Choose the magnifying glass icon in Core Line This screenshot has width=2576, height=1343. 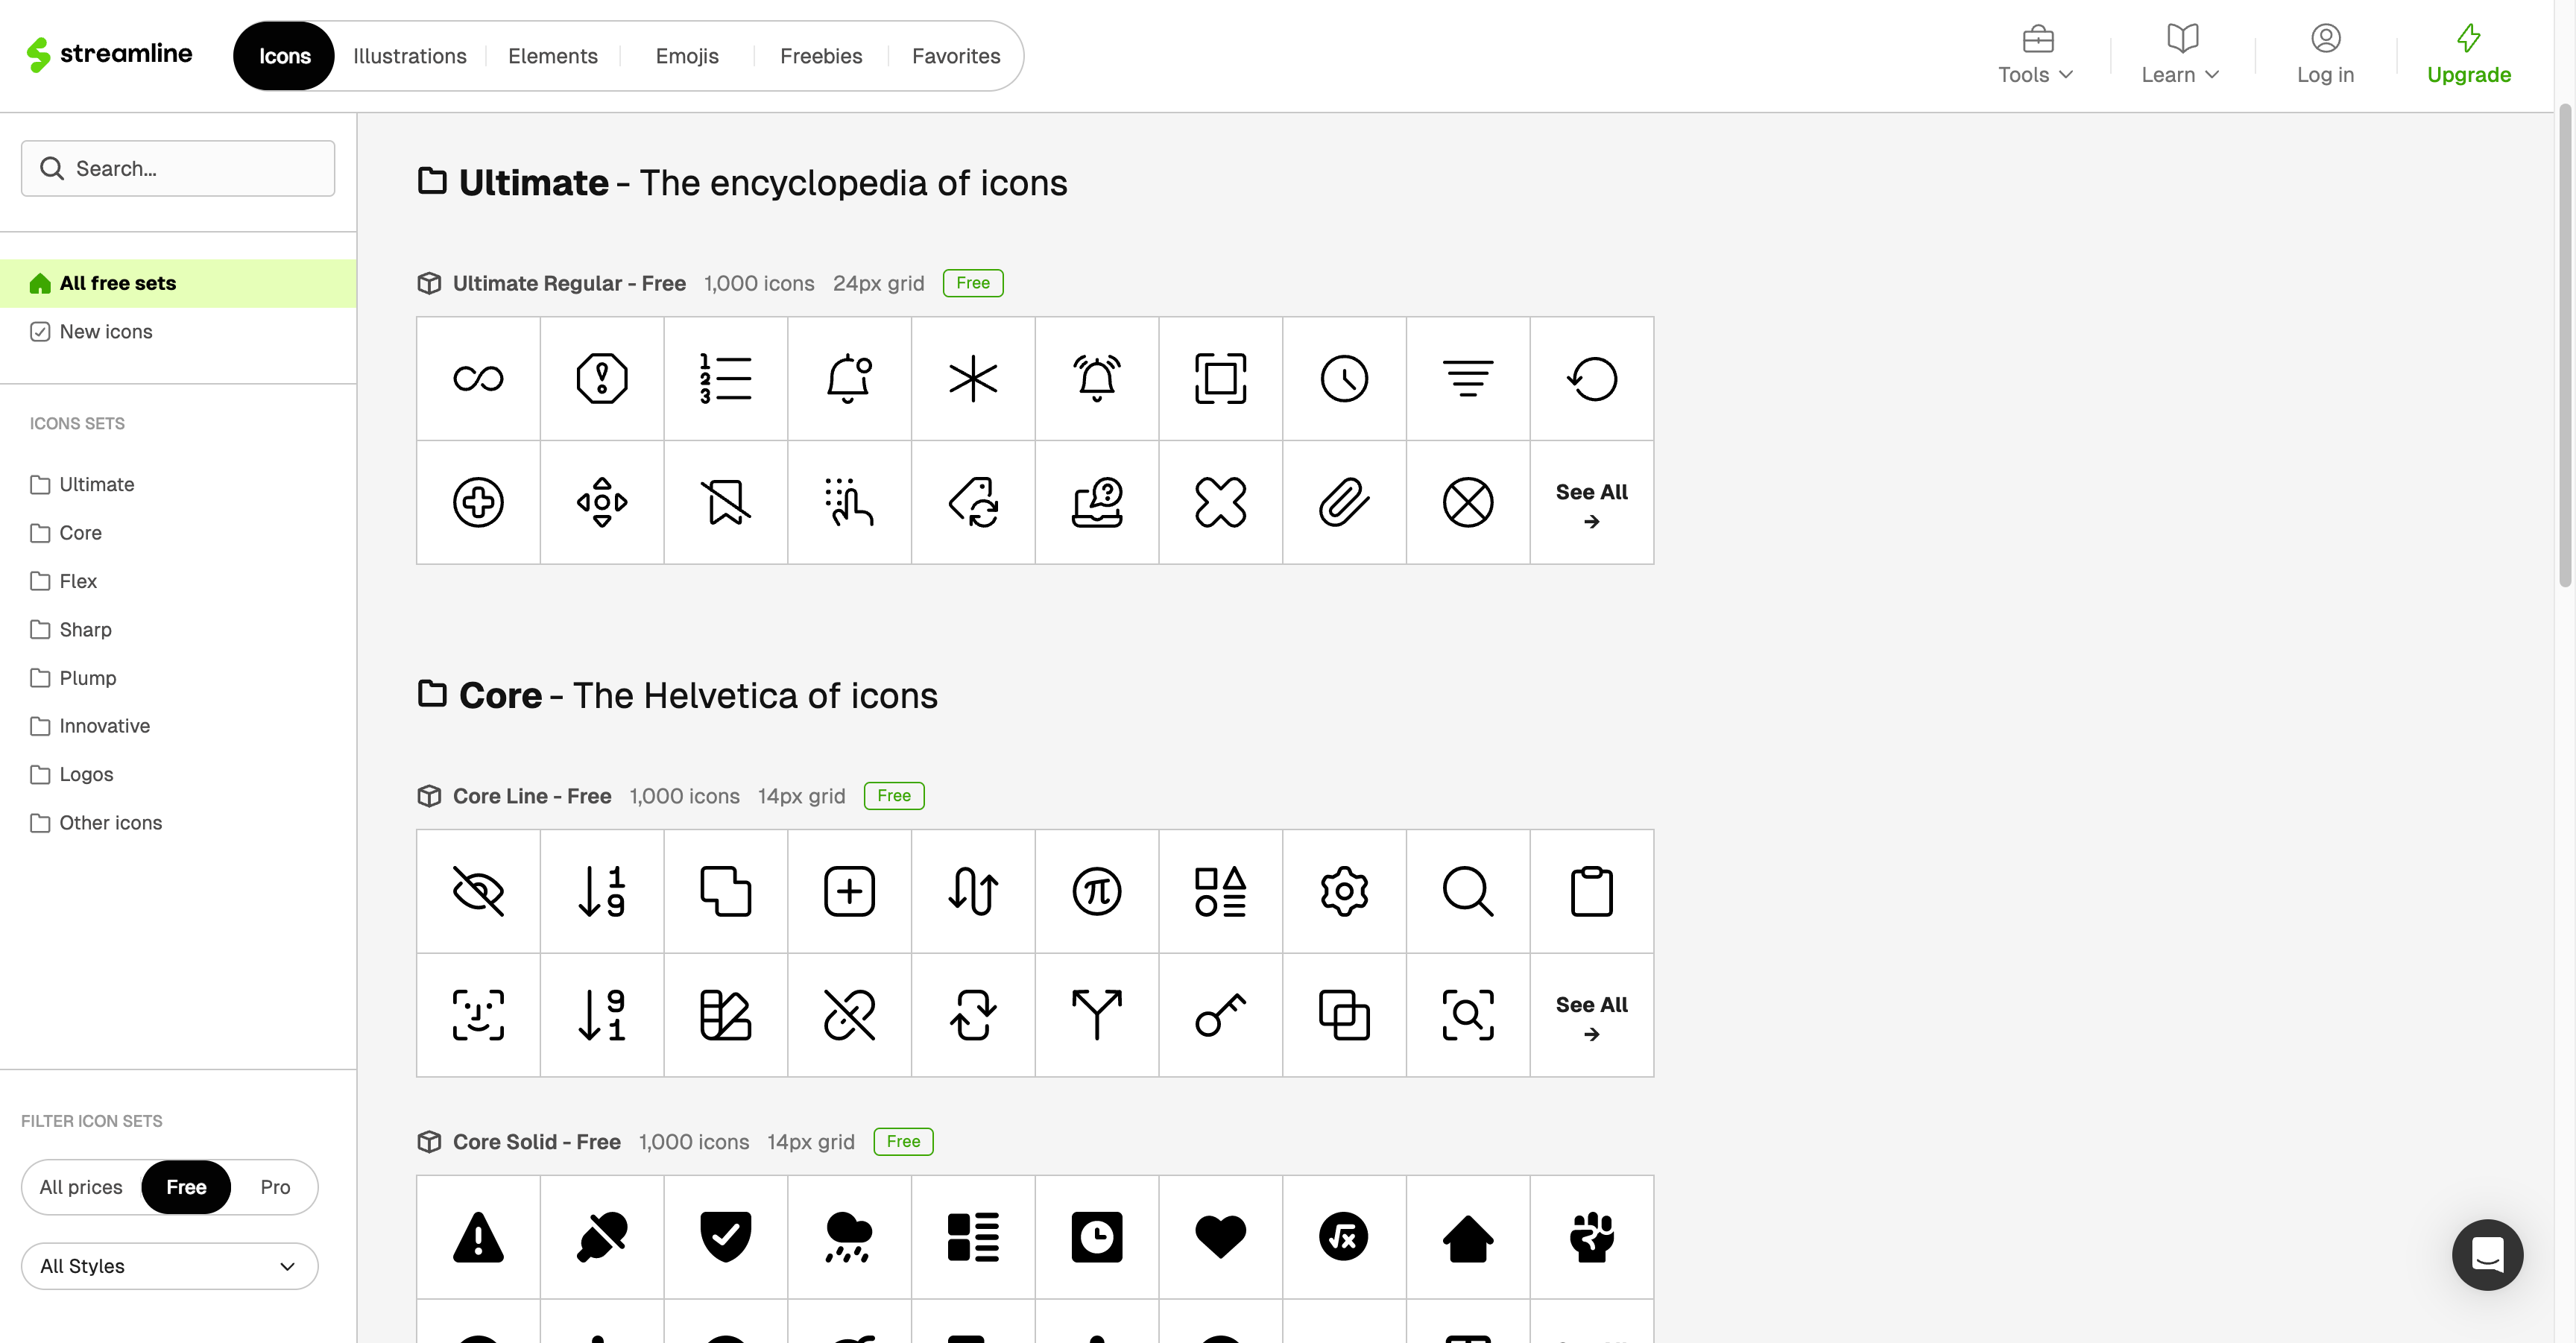coord(1468,891)
